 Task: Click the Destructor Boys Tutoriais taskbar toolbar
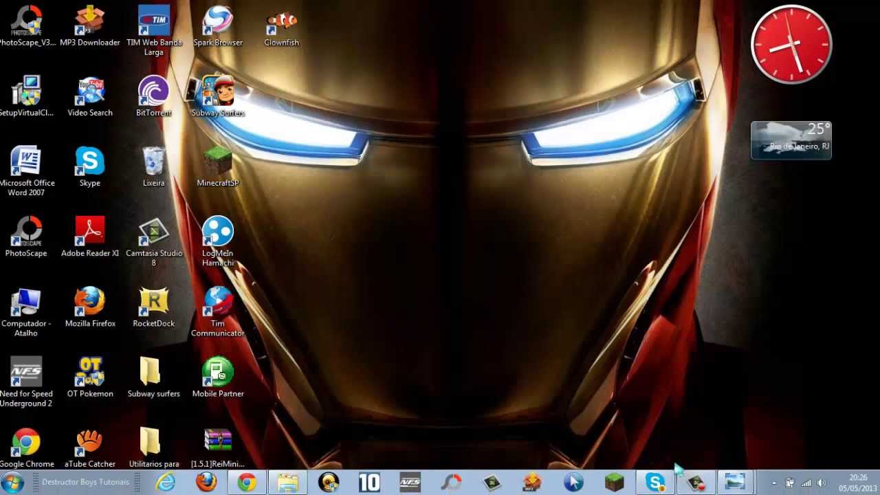pos(85,482)
